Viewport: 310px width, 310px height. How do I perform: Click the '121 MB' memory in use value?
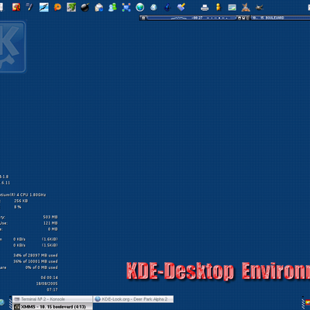(x=50, y=223)
